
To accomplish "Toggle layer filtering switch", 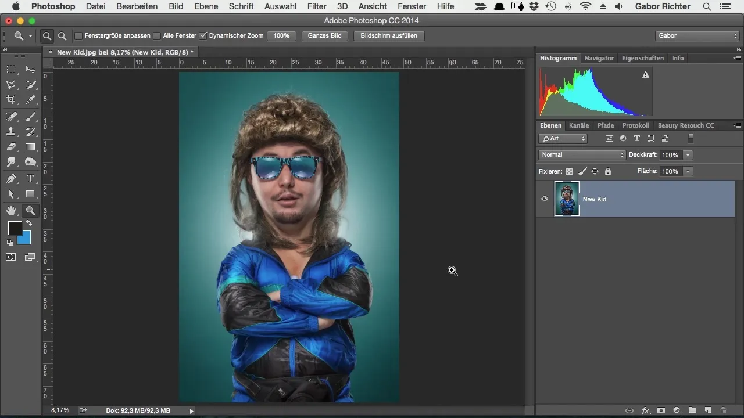I will (691, 139).
